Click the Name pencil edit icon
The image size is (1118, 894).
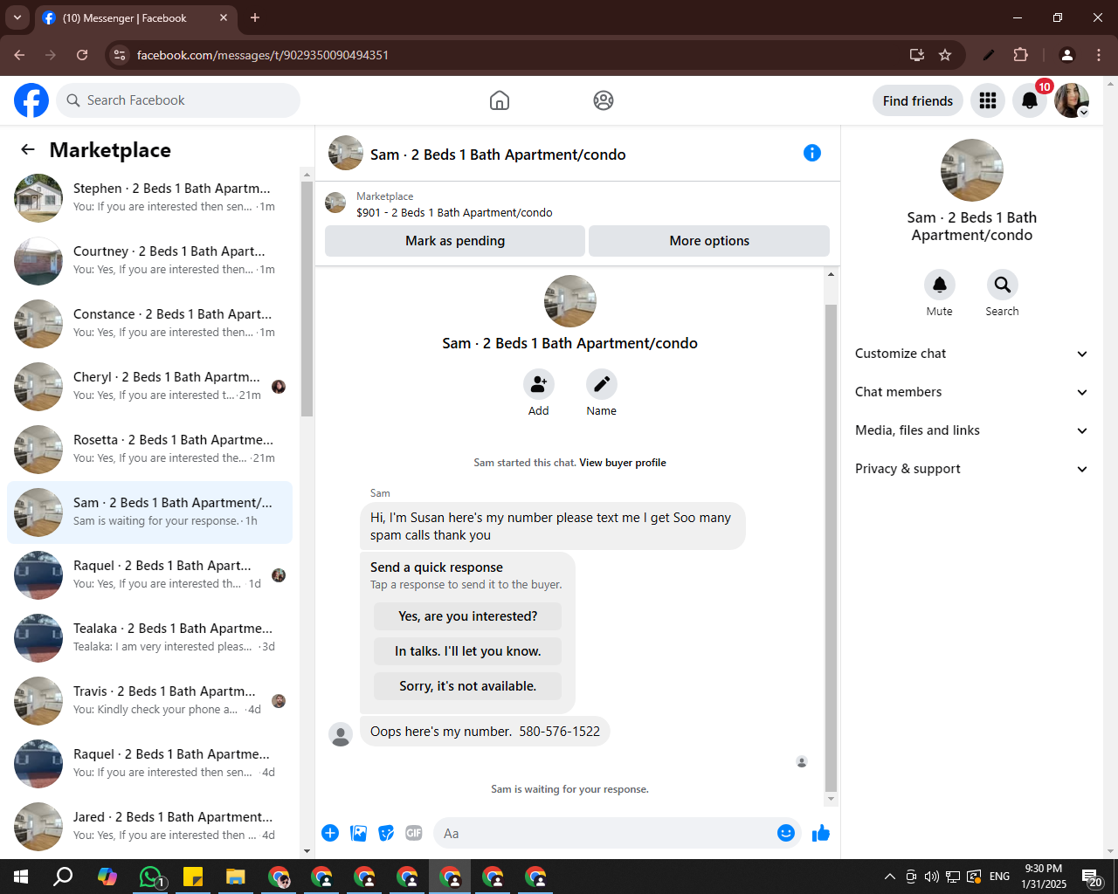pyautogui.click(x=602, y=384)
